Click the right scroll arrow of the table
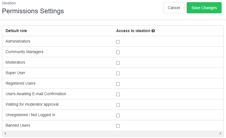The image size is (226, 138). pyautogui.click(x=220, y=133)
